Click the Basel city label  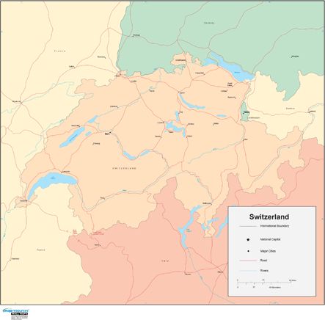[x=118, y=76]
